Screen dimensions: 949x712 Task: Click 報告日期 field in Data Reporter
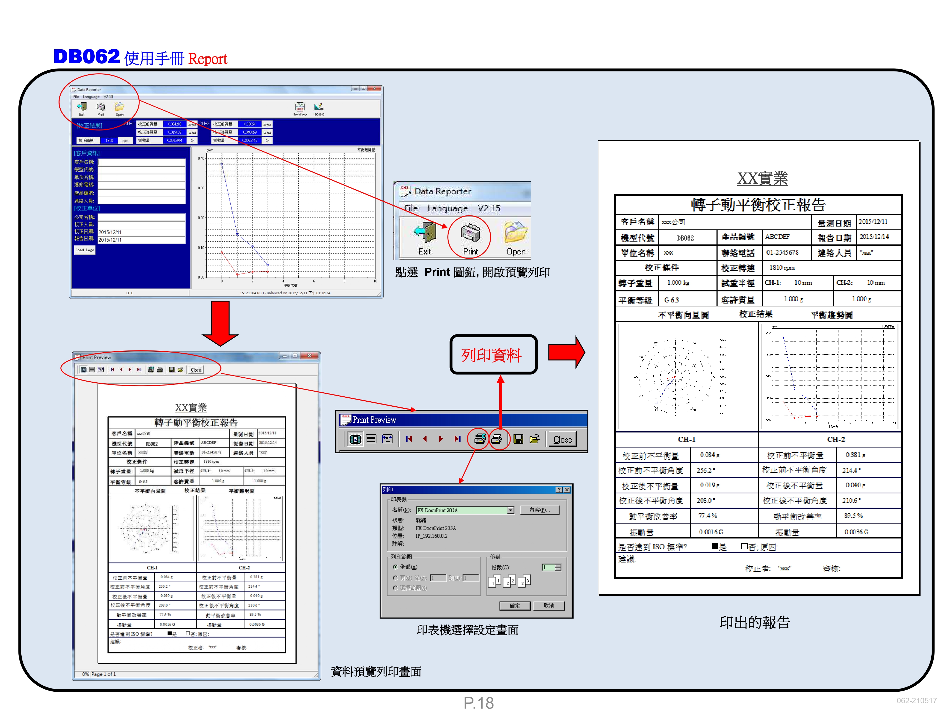142,240
